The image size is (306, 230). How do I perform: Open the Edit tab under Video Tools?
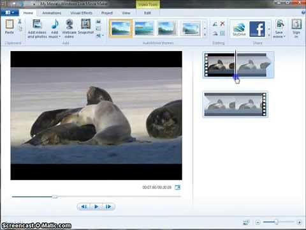(147, 13)
